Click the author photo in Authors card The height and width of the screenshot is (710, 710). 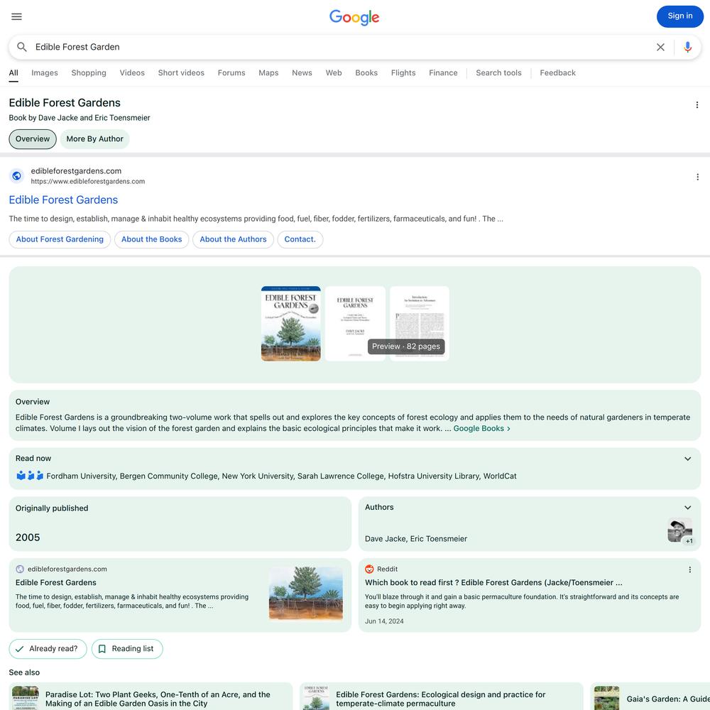coord(679,530)
